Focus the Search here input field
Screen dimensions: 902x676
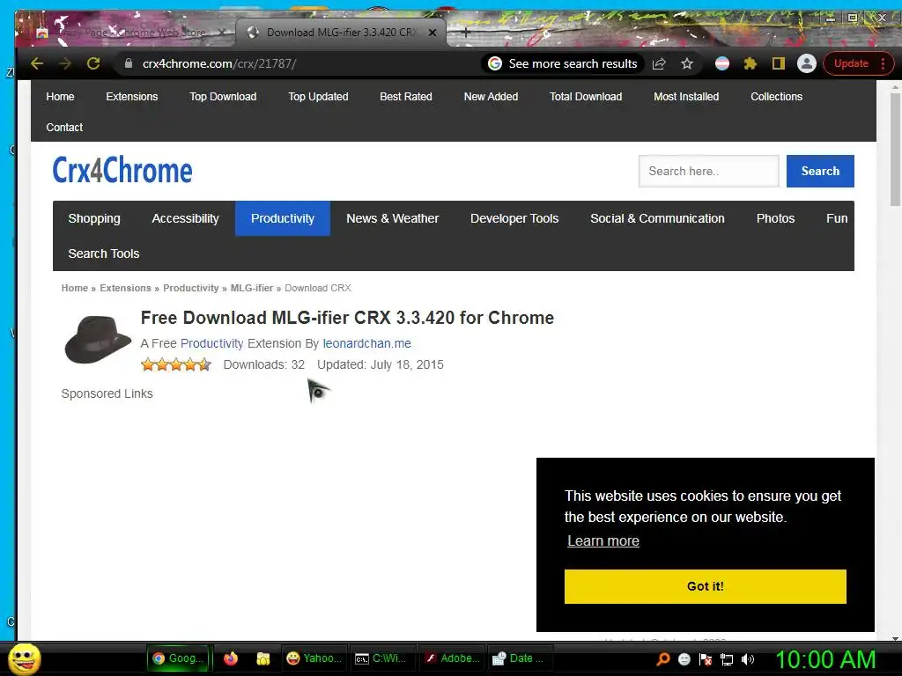709,171
